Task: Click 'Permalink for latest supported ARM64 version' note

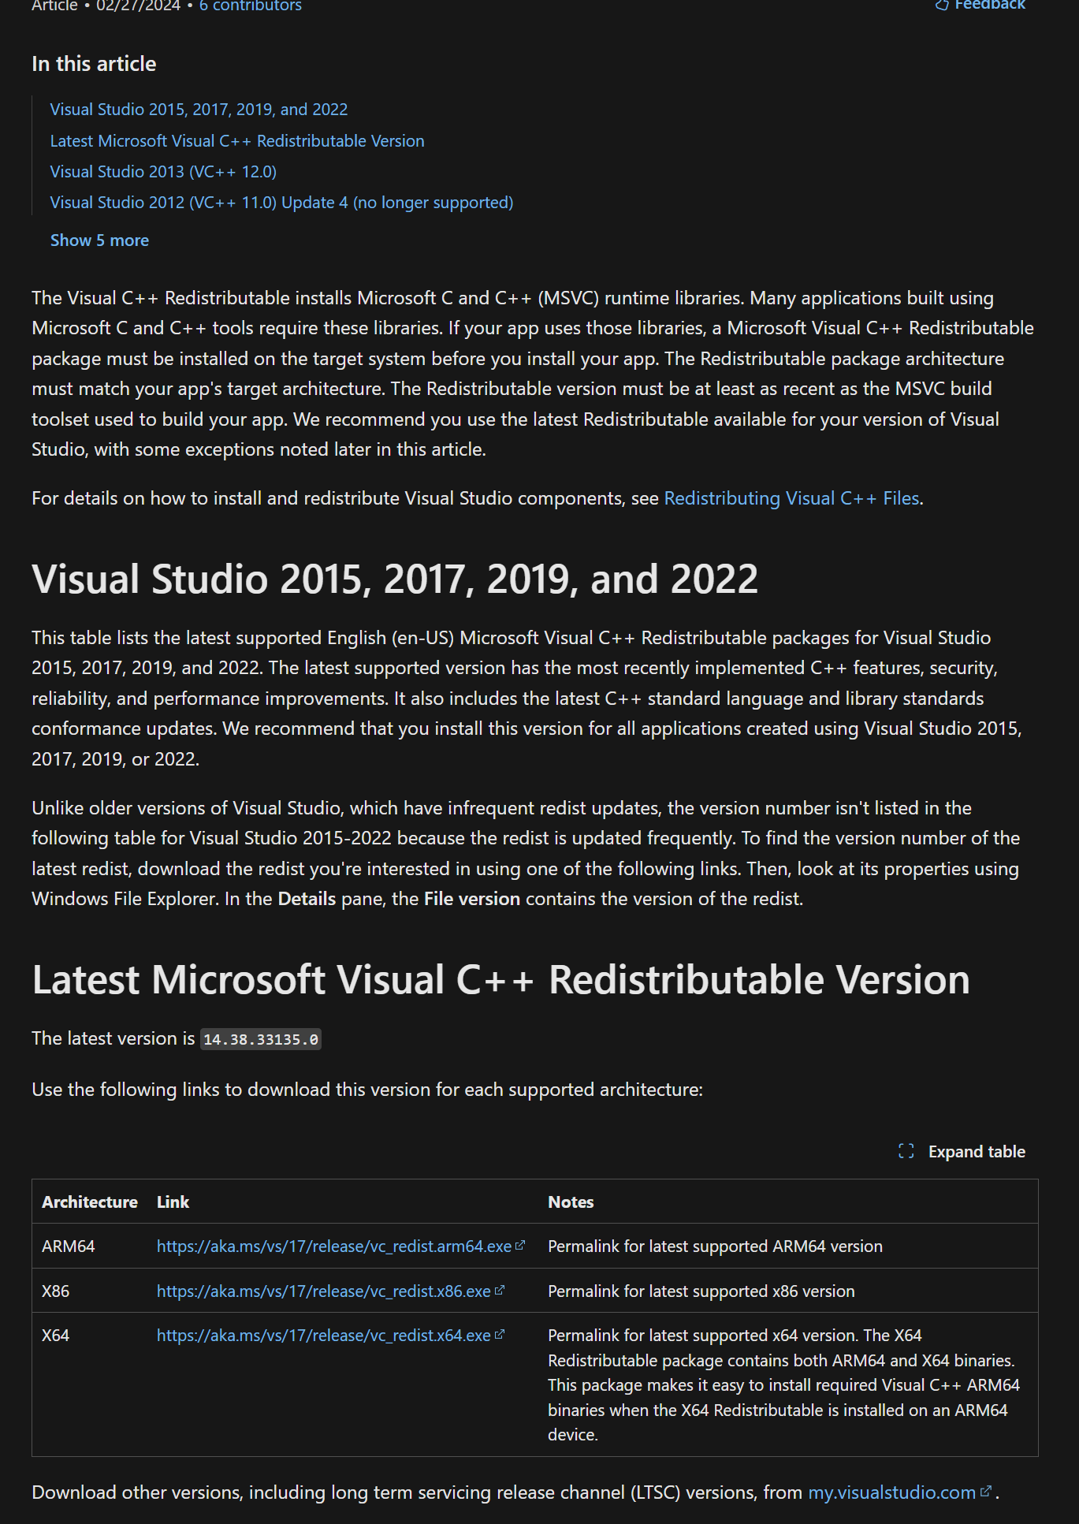Action: pos(715,1246)
